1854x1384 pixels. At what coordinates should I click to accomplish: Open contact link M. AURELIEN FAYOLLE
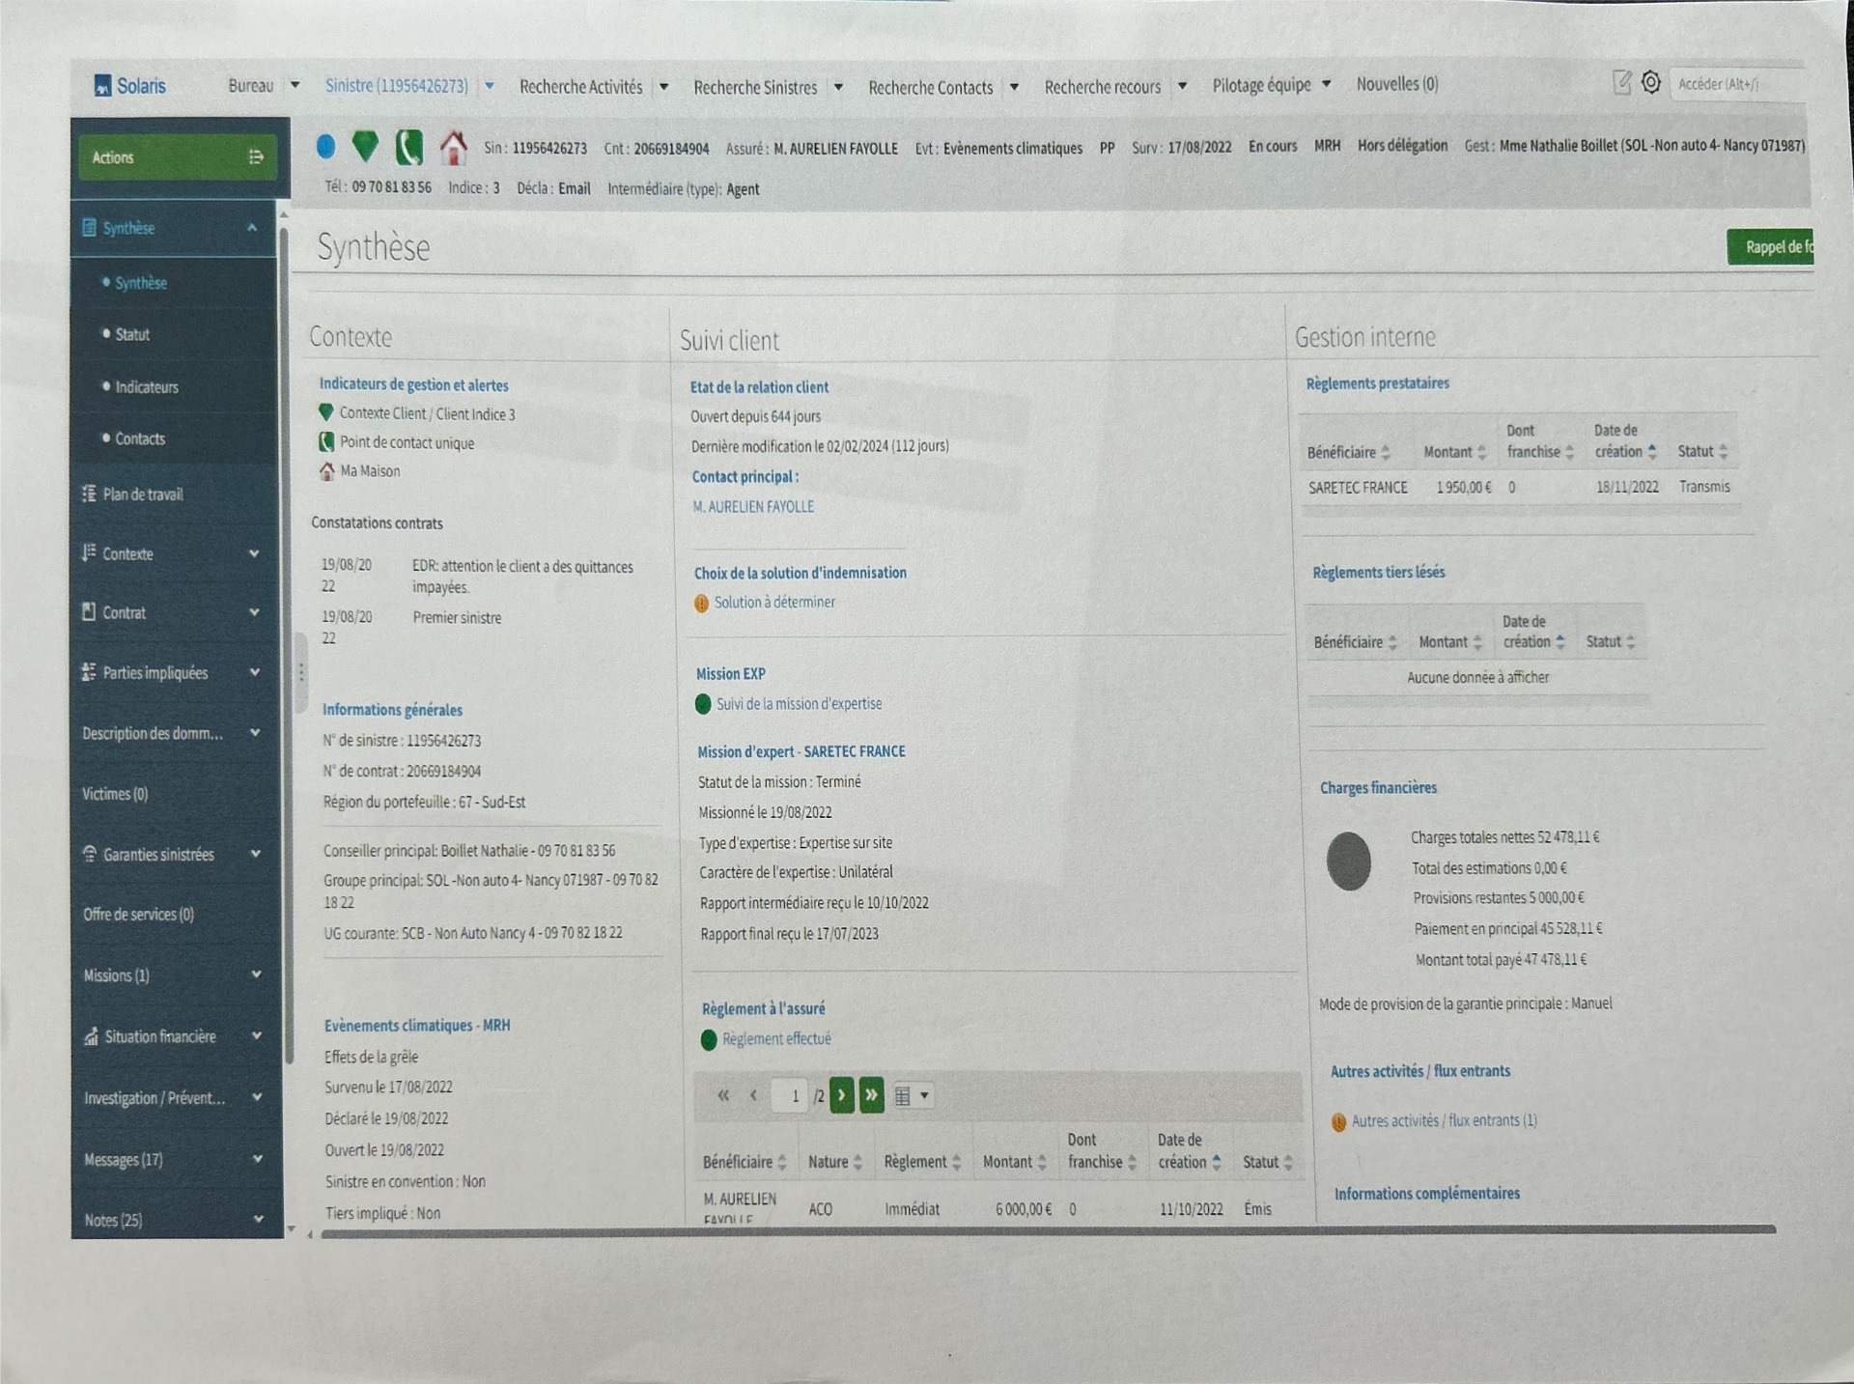[x=753, y=507]
